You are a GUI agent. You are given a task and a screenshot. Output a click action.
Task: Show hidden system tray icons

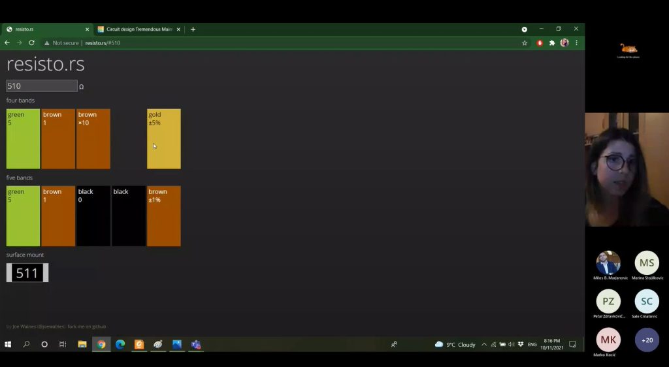click(x=484, y=344)
